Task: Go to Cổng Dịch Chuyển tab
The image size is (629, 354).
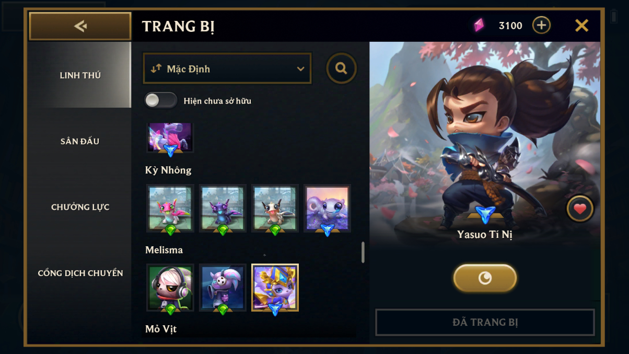Action: [80, 273]
